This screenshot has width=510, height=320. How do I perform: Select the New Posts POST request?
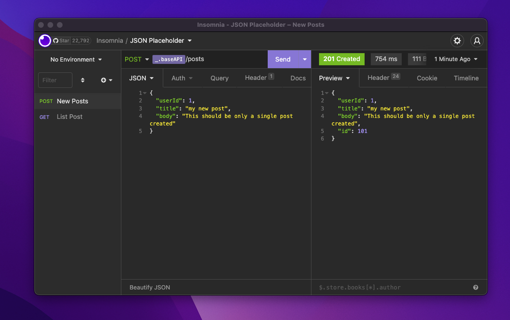(78, 101)
